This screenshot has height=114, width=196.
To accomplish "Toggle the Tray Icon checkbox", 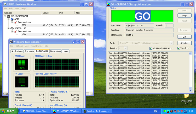I will pyautogui.click(x=179, y=48).
